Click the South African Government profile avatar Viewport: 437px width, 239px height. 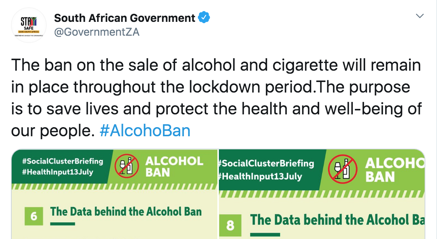pos(29,25)
